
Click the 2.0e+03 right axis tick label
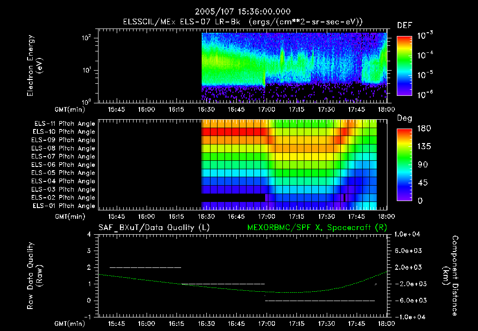pyautogui.click(x=408, y=267)
